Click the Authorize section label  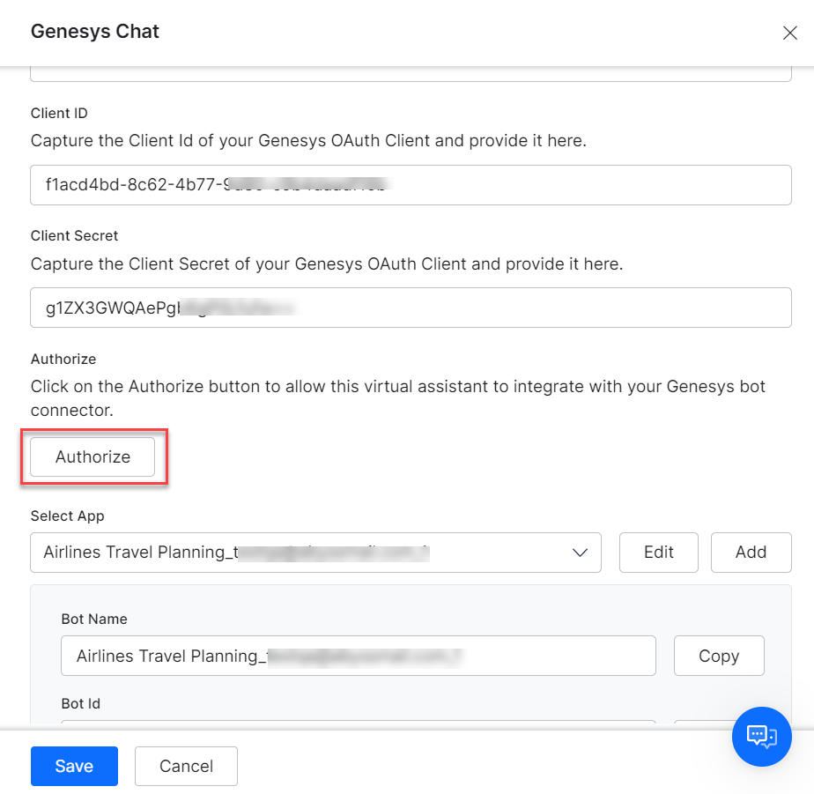coord(63,359)
